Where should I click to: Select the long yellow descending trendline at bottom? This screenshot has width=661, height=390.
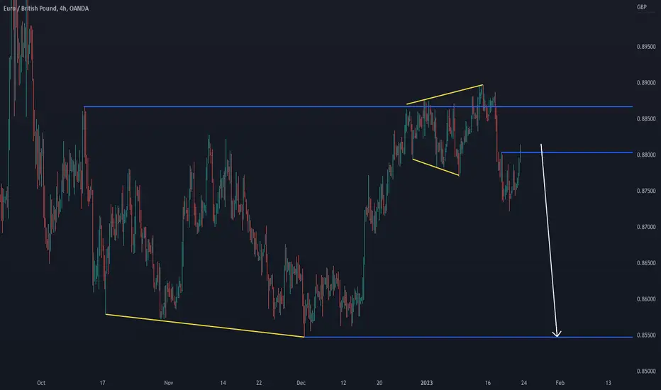[x=204, y=325]
